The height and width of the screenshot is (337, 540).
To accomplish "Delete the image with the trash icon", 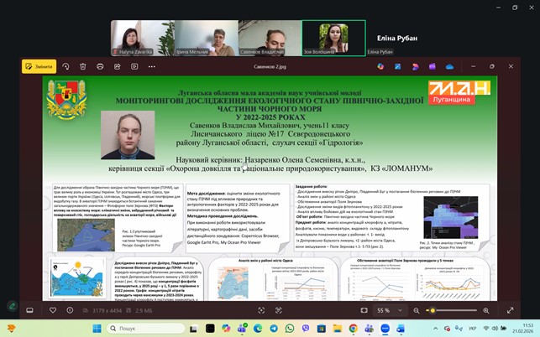I will tap(83, 66).
